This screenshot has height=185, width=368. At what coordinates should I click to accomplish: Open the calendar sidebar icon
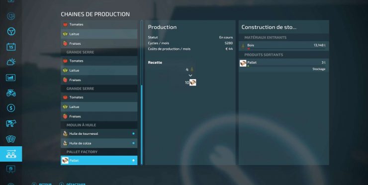coord(11,47)
